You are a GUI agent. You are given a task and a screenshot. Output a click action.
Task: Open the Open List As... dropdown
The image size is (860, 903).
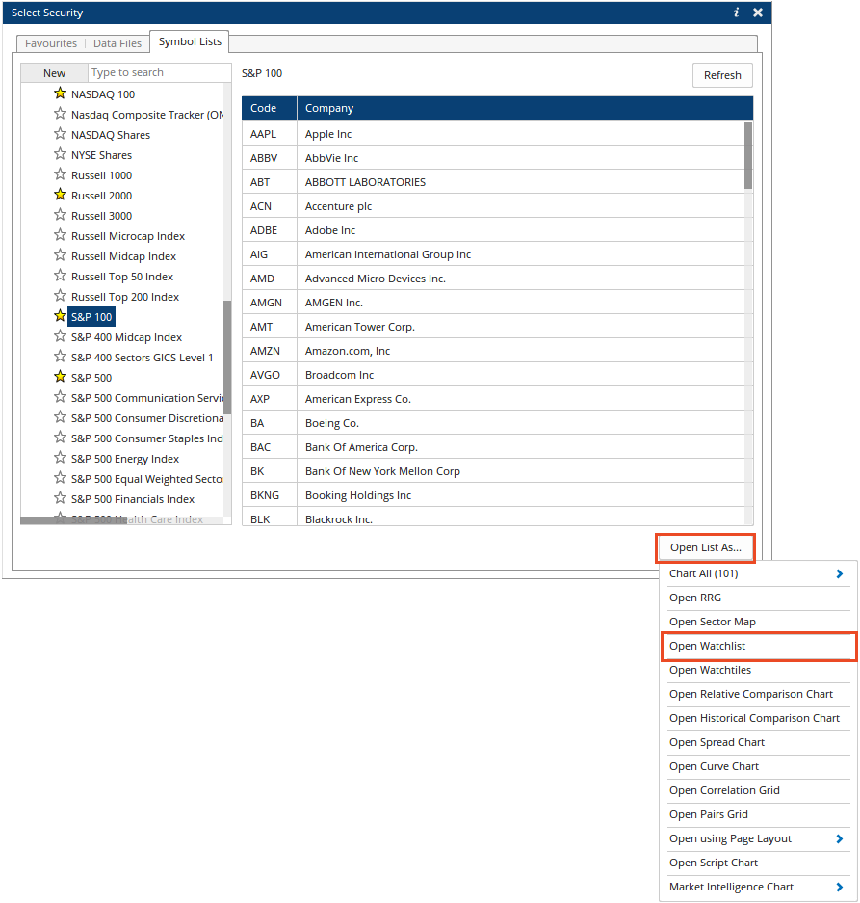(705, 547)
